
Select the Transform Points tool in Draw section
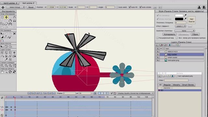(x=6, y=17)
